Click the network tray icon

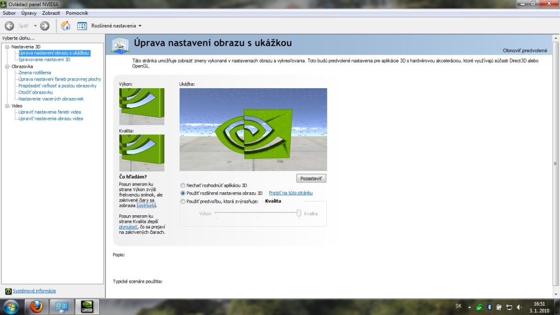click(509, 307)
